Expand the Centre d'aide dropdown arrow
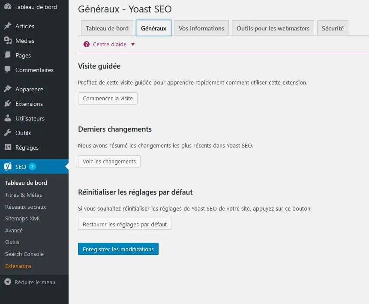Image resolution: width=369 pixels, height=304 pixels. [x=133, y=45]
